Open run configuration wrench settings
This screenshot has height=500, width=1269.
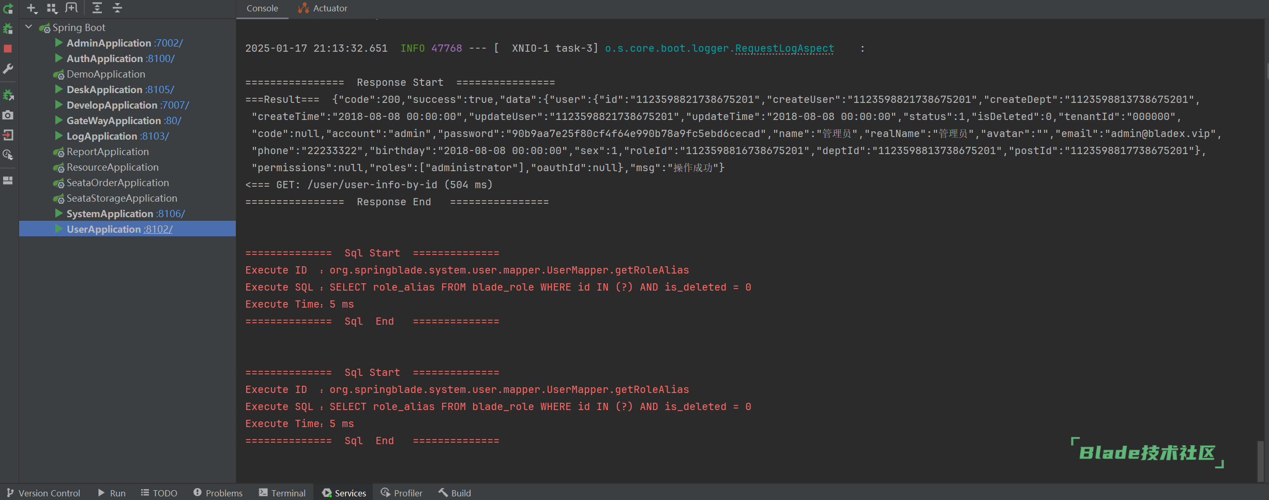pyautogui.click(x=8, y=69)
